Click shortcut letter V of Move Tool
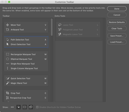 click(45, 25)
